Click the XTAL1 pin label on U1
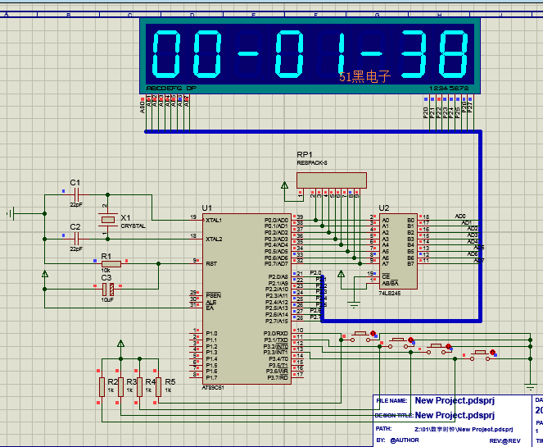 point(214,220)
